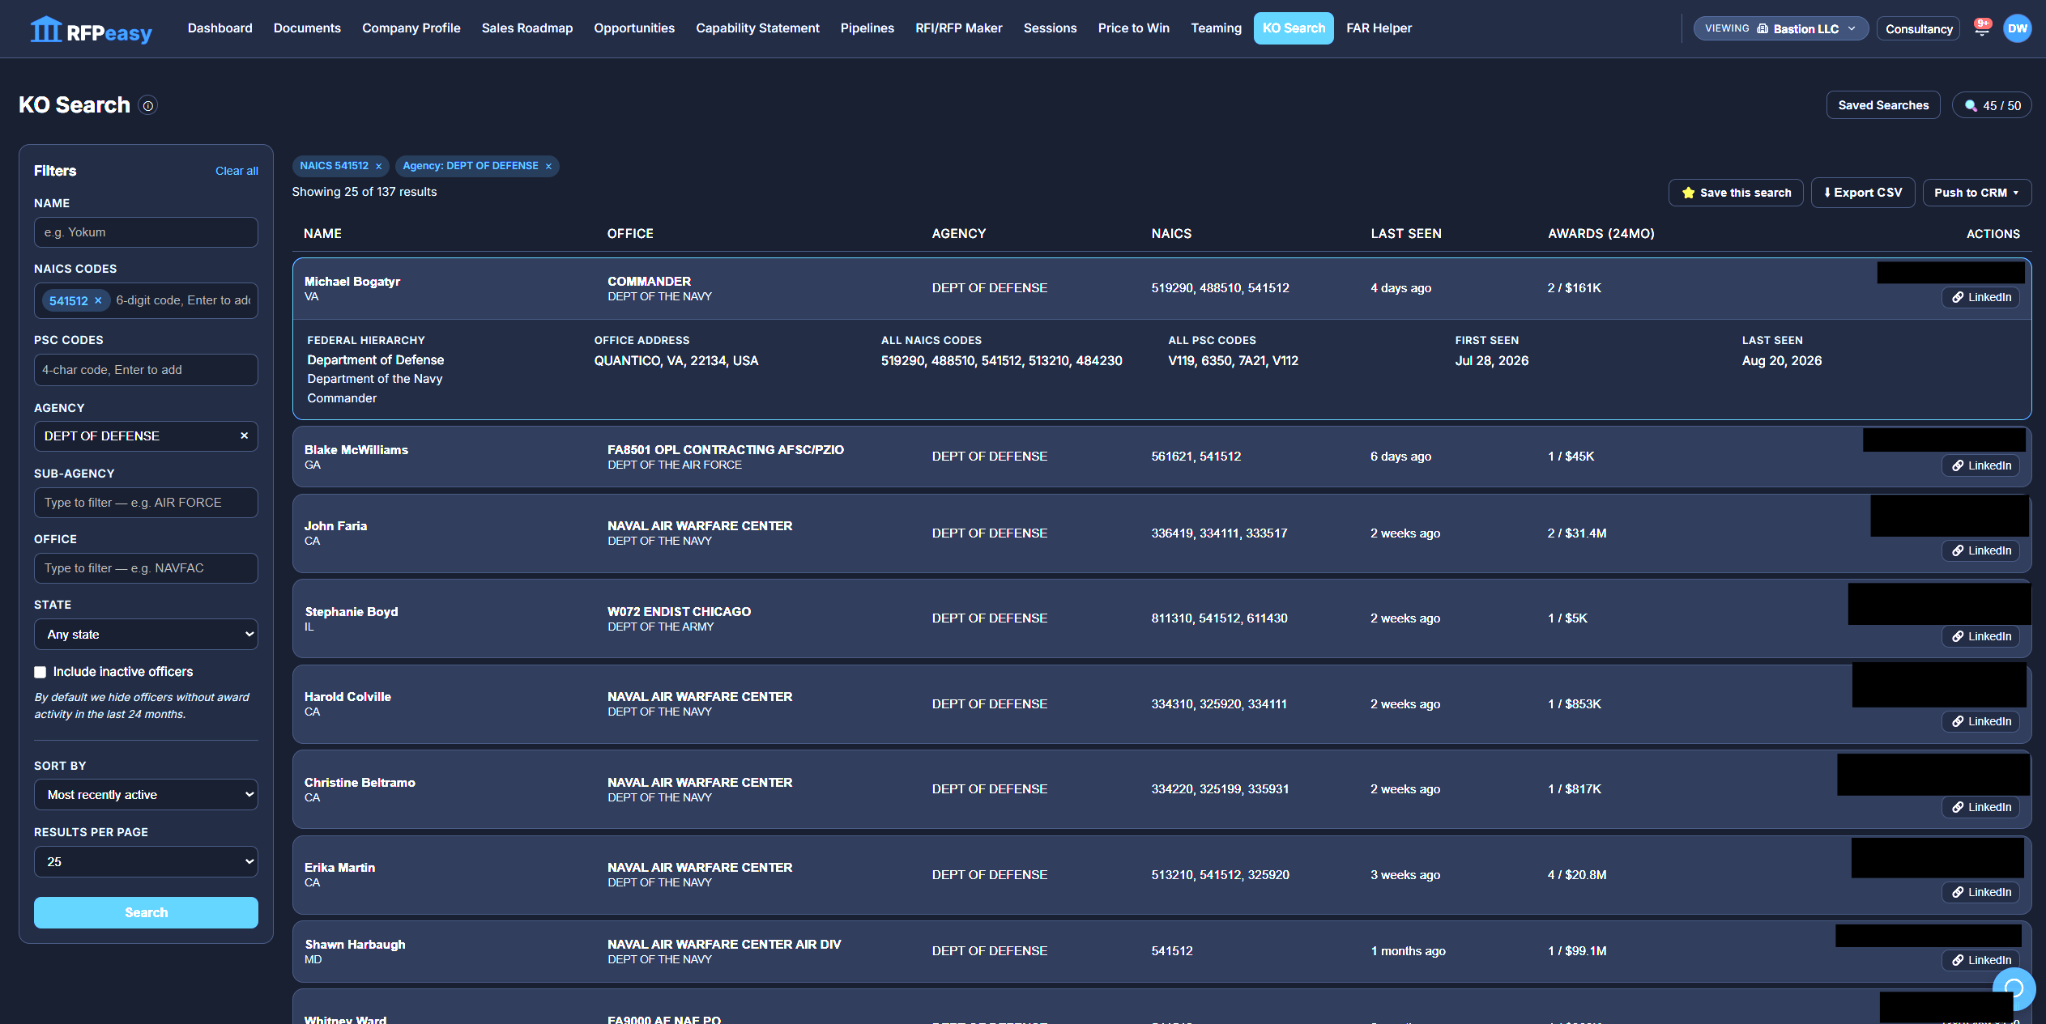
Task: Open LinkedIn for Christine Beltramo
Action: [1980, 807]
